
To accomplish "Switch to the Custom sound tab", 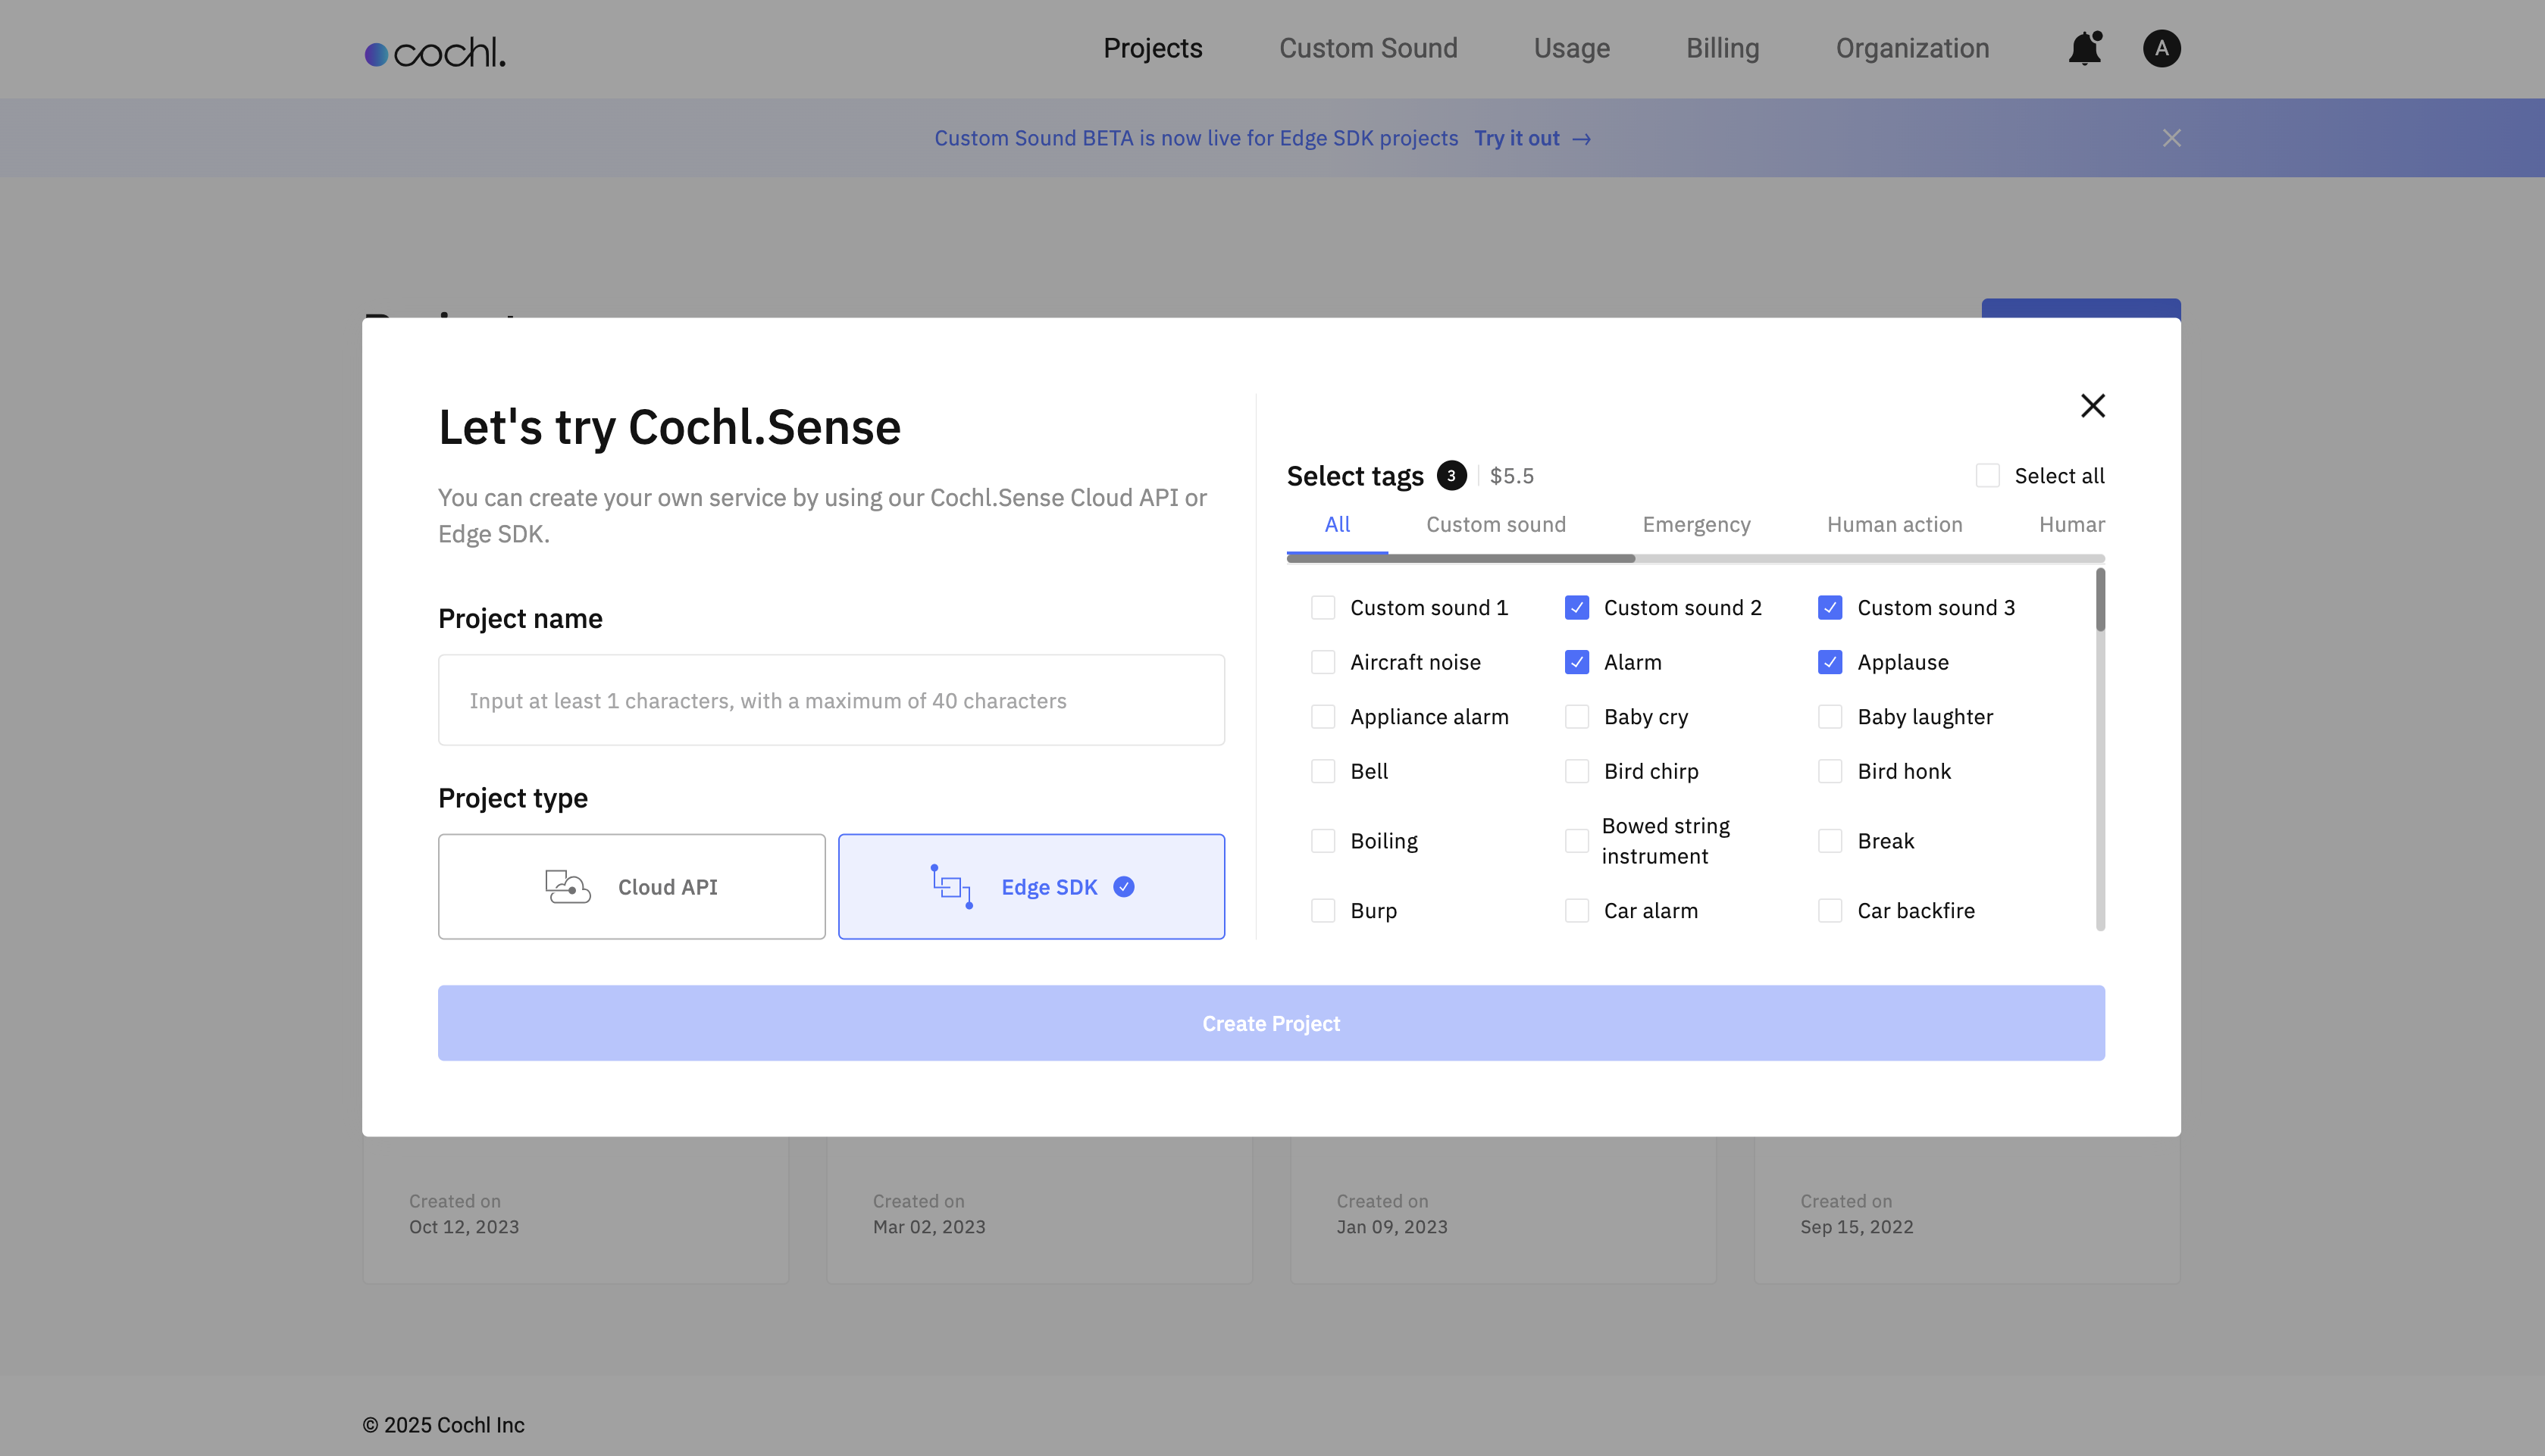I will [1495, 524].
